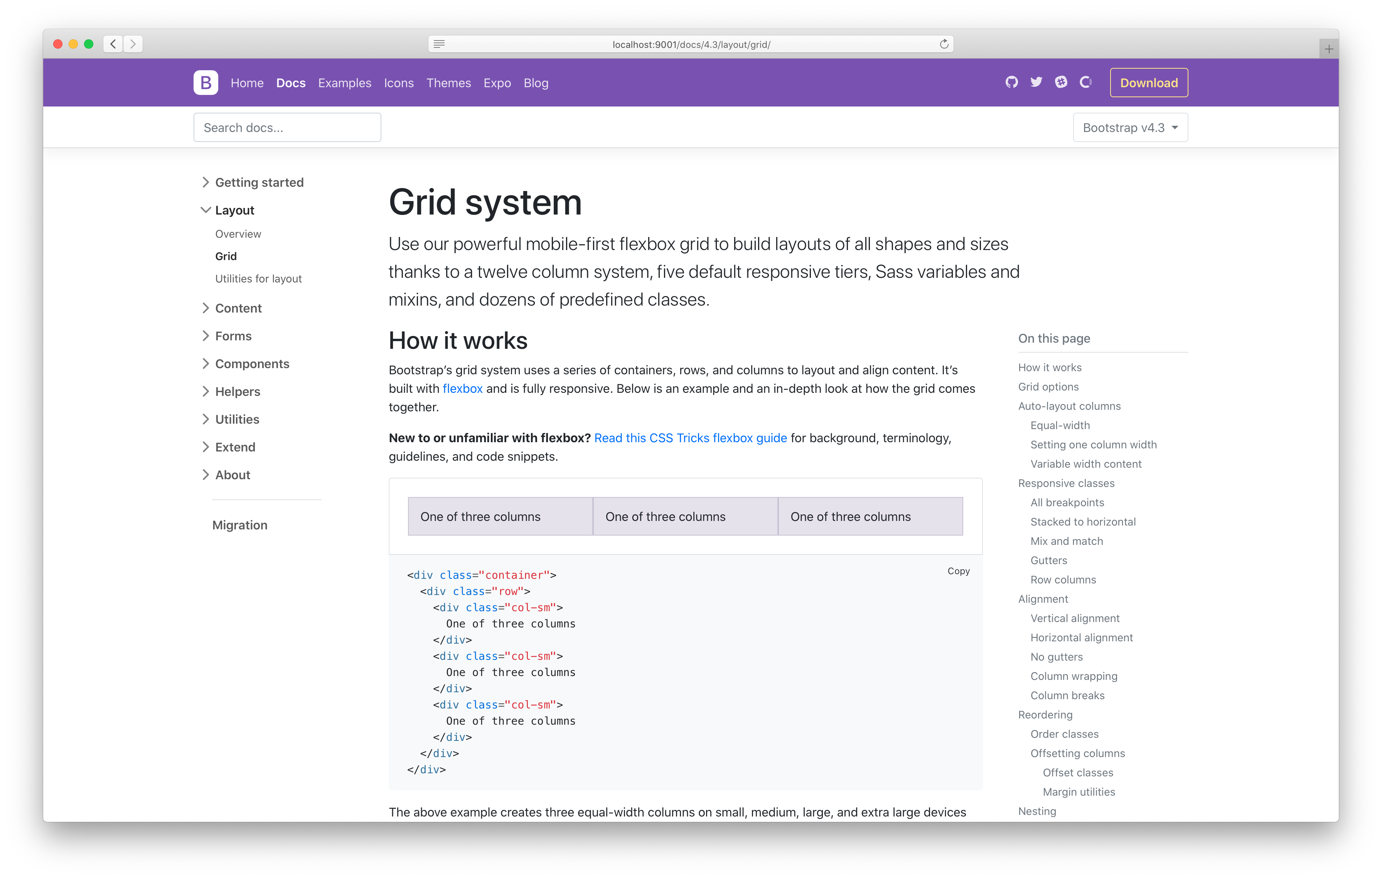
Task: Click the Bootstrap B logo
Action: tap(206, 83)
